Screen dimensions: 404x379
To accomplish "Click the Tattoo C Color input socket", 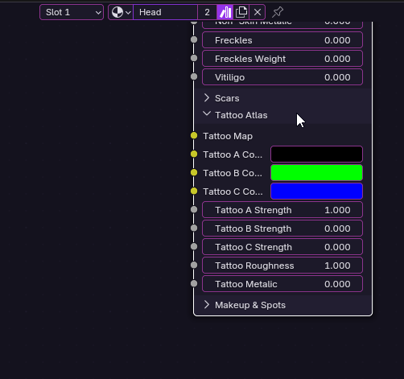I will pos(194,192).
